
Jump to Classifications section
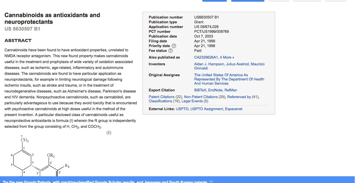(x=160, y=101)
